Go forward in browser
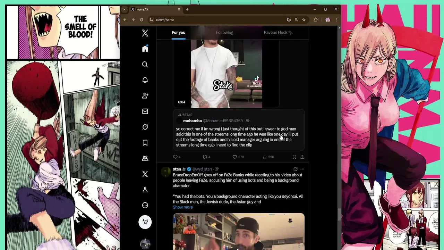Viewport: 444px width, 250px height. [x=133, y=20]
